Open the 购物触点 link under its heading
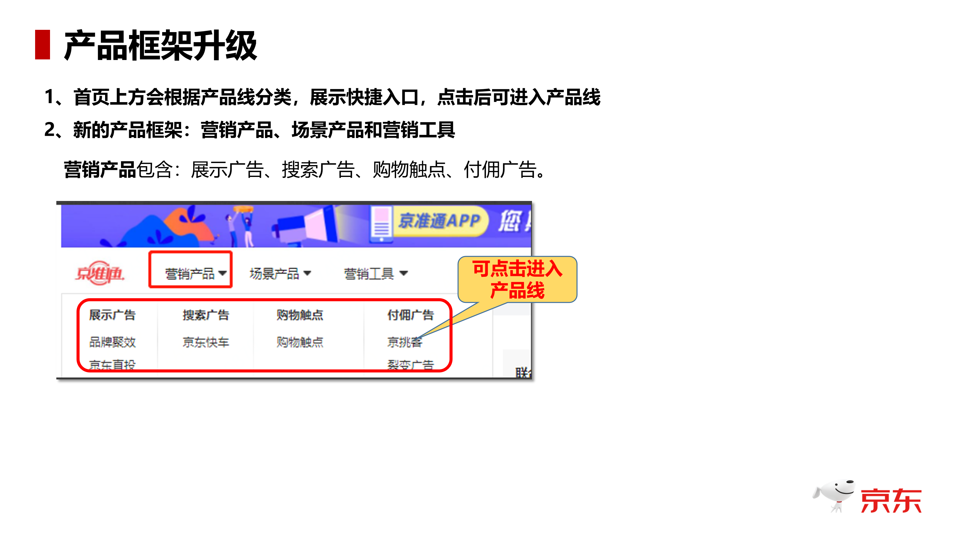Screen dimensions: 970x546 300,342
